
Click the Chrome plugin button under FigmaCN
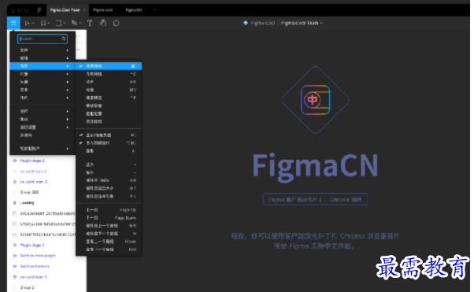click(x=315, y=199)
